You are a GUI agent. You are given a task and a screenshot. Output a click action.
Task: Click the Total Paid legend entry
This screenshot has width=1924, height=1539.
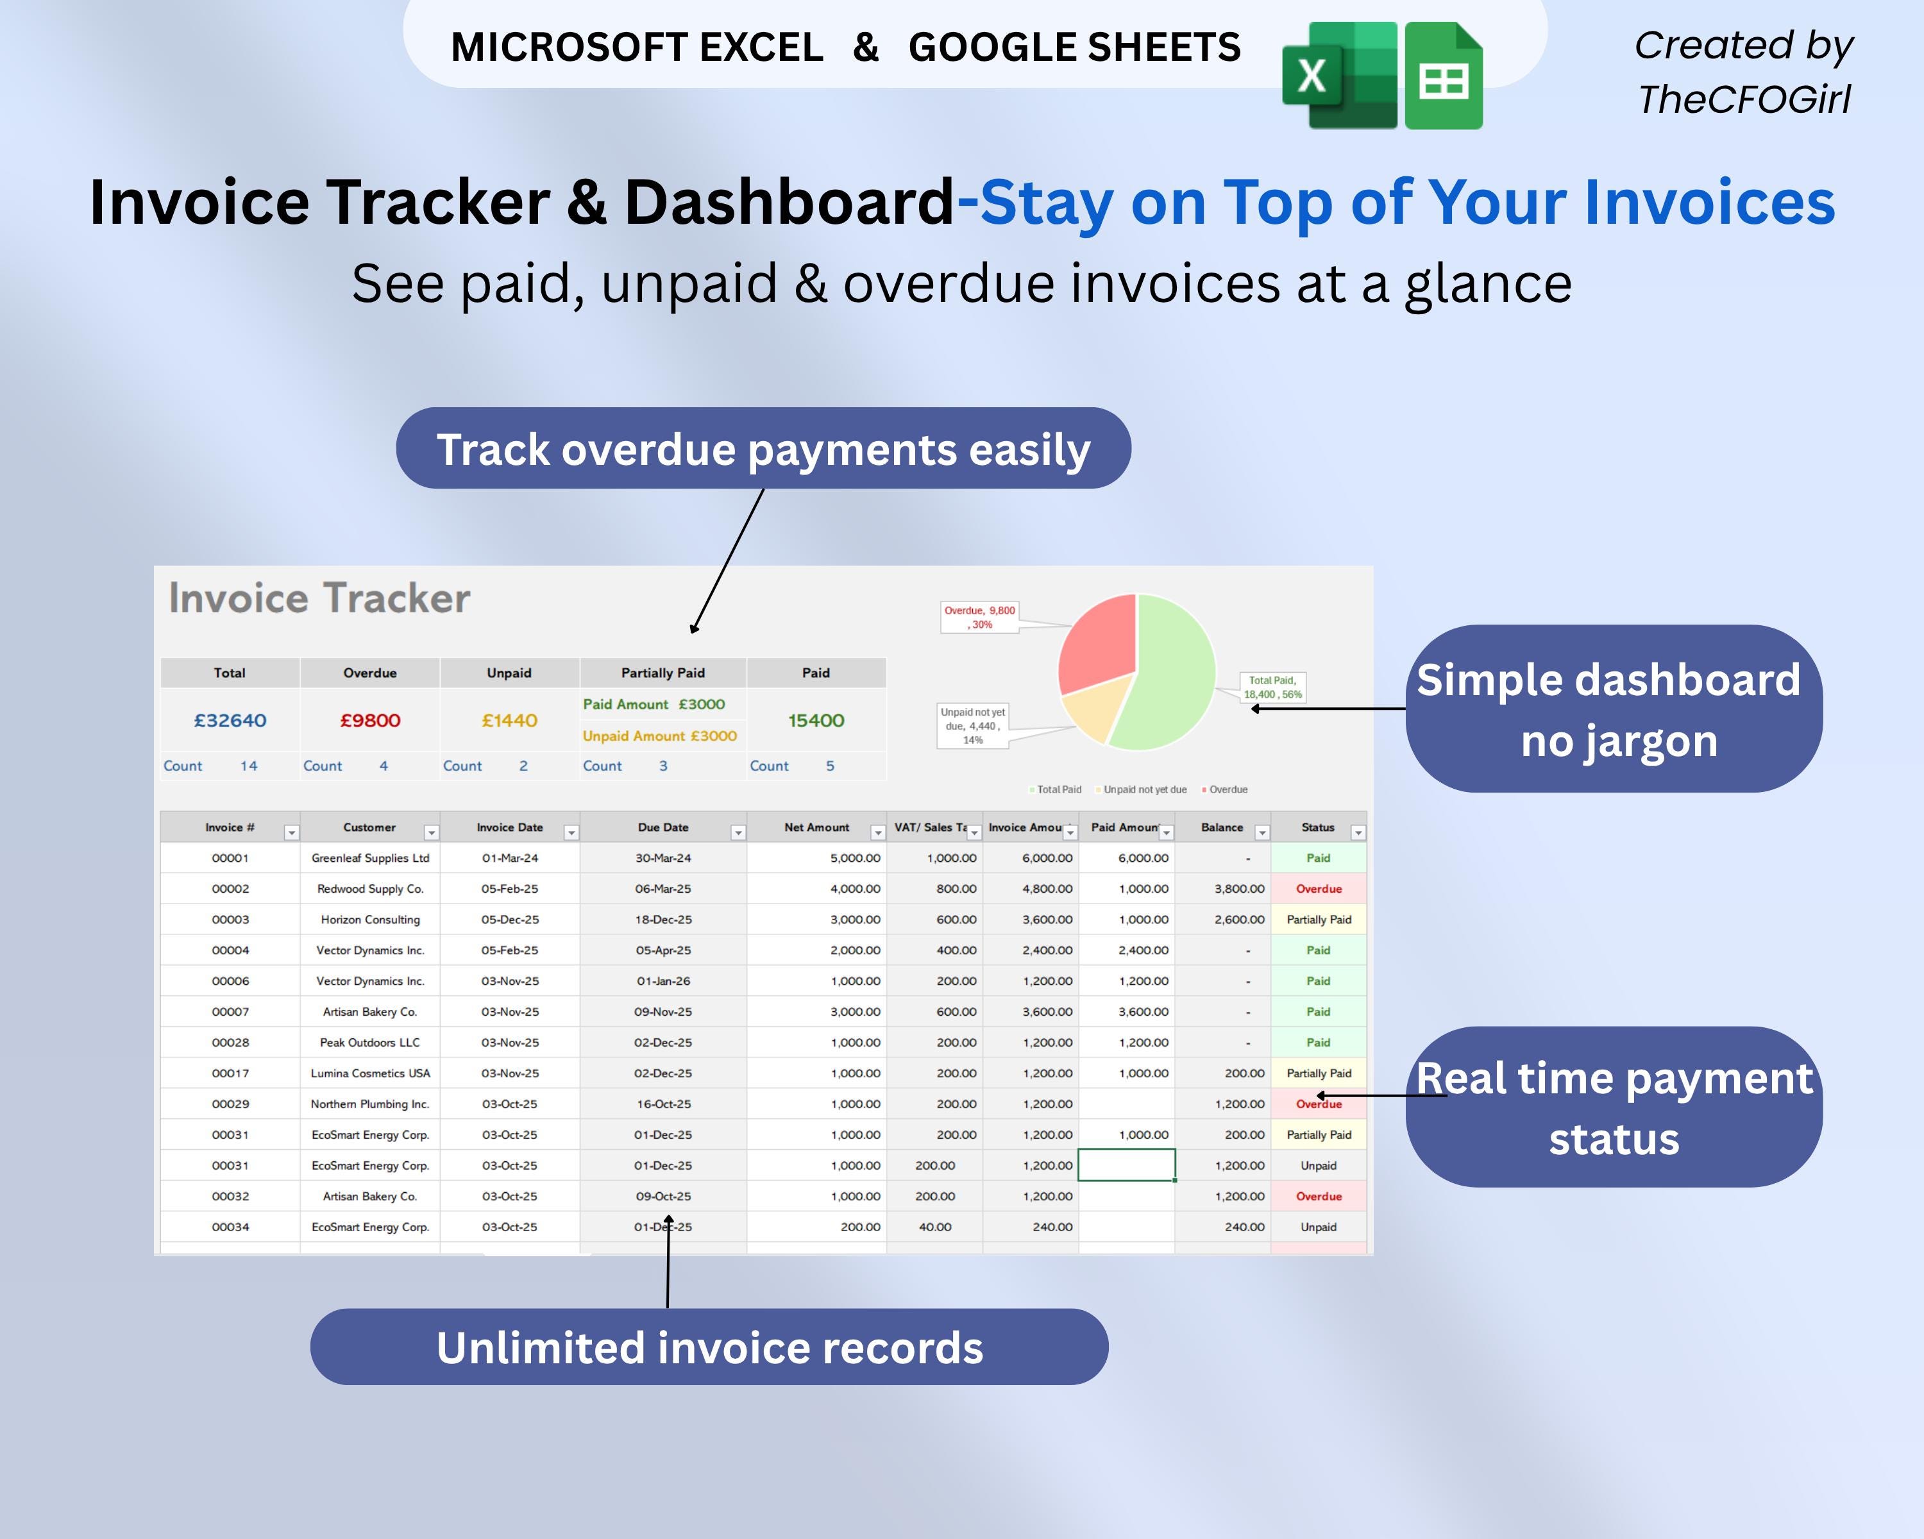1055,789
